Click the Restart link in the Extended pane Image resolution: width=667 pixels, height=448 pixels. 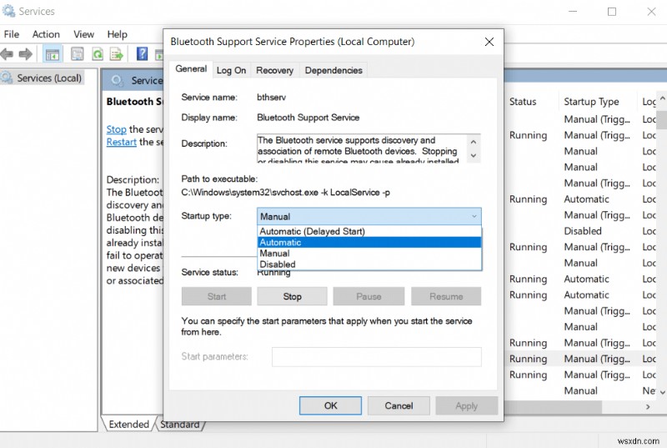121,142
